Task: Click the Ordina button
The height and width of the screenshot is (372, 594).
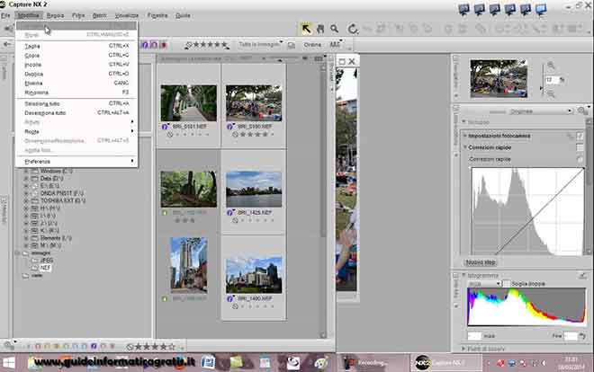Action: [312, 45]
